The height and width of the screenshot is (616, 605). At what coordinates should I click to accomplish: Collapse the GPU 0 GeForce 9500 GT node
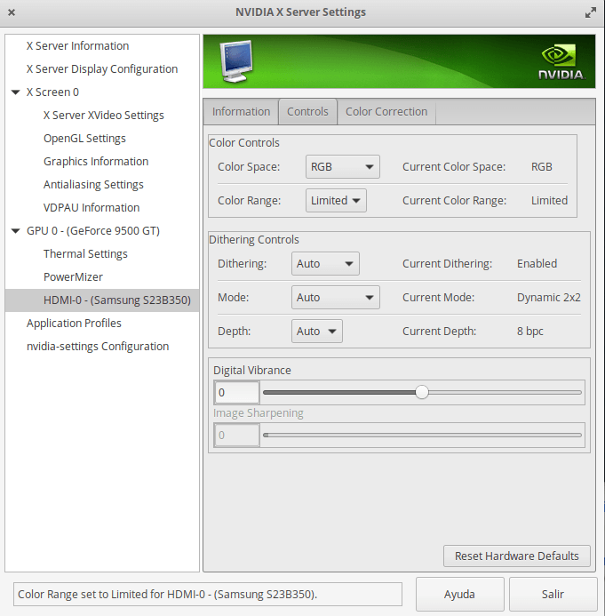[x=16, y=231]
